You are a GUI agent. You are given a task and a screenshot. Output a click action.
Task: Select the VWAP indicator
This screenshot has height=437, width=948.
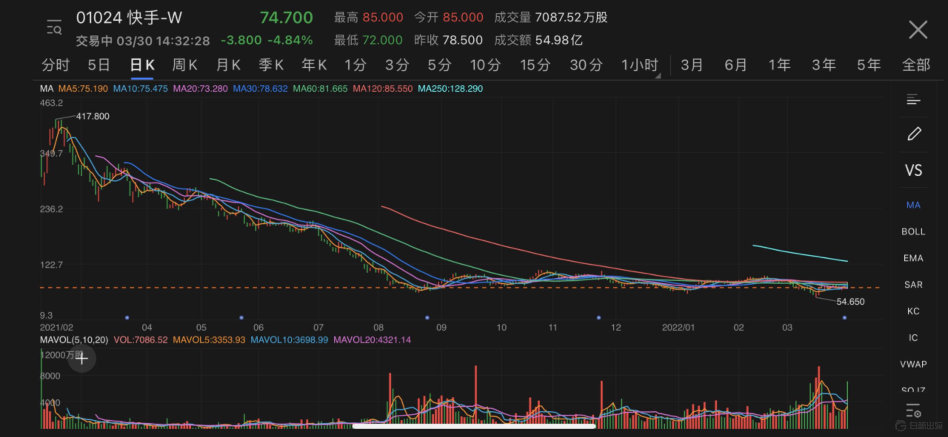(913, 364)
